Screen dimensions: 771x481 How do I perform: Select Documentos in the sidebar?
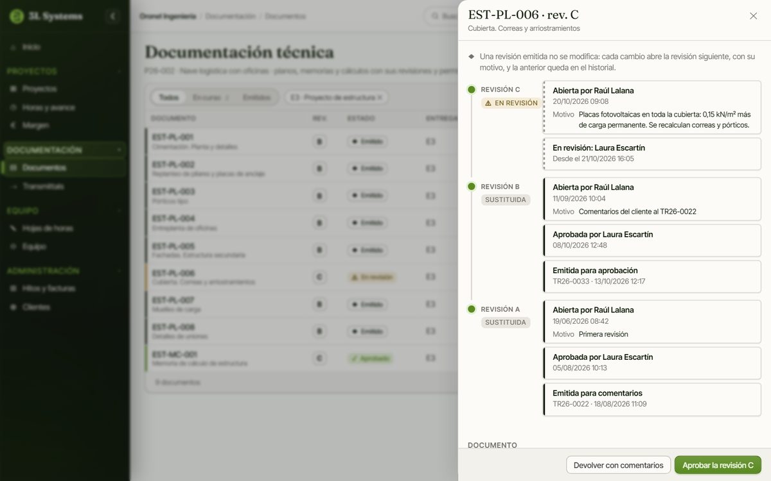(64, 167)
